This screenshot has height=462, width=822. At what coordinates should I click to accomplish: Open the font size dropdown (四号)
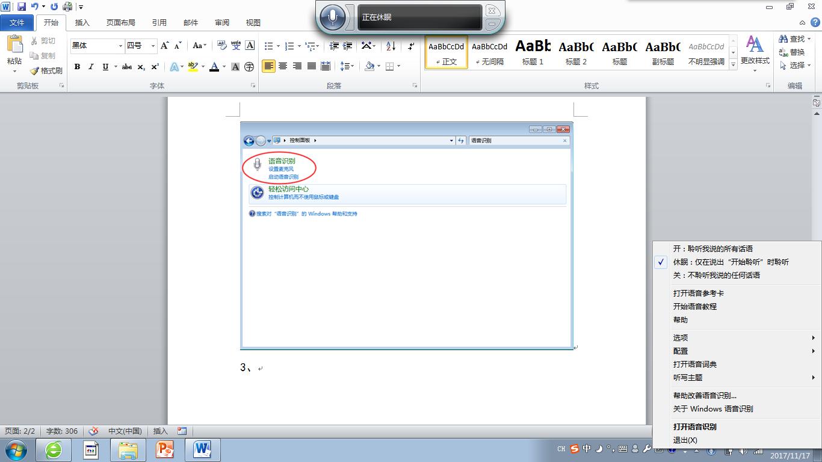tap(153, 46)
